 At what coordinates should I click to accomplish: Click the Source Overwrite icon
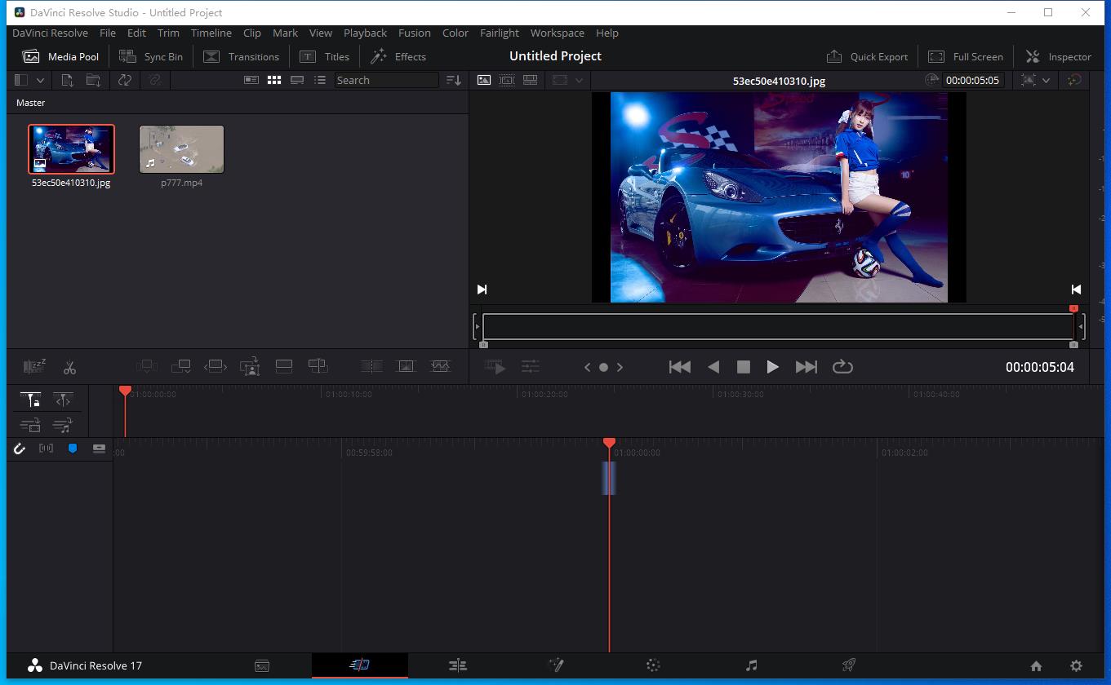pos(318,367)
